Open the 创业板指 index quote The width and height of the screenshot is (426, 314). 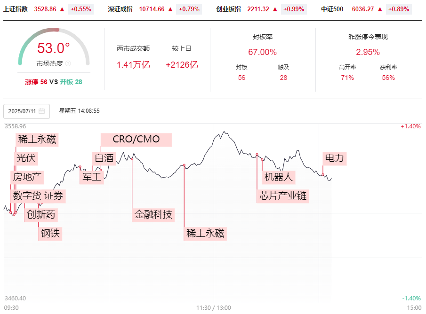tap(228, 9)
